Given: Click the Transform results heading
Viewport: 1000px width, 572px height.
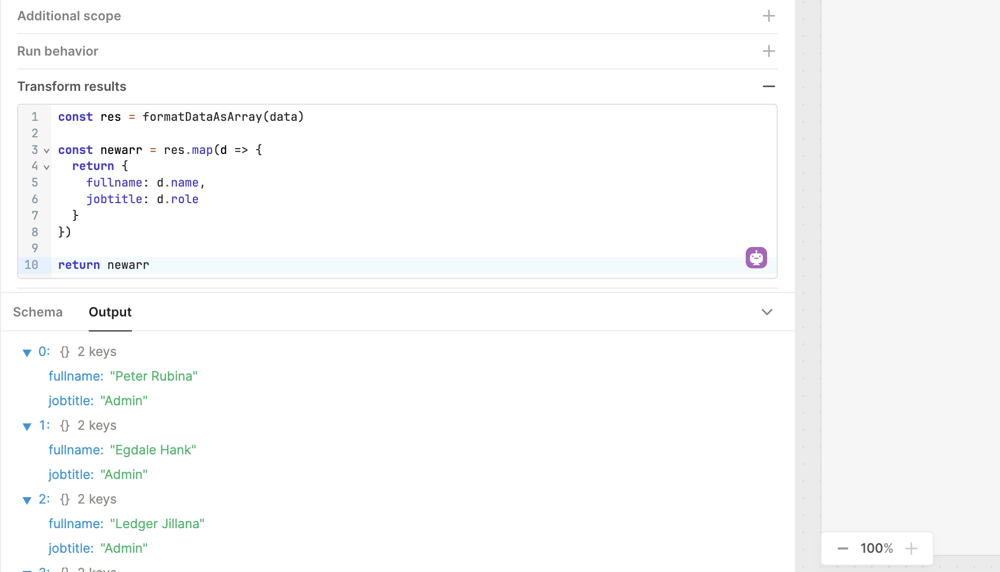Looking at the screenshot, I should click(72, 87).
